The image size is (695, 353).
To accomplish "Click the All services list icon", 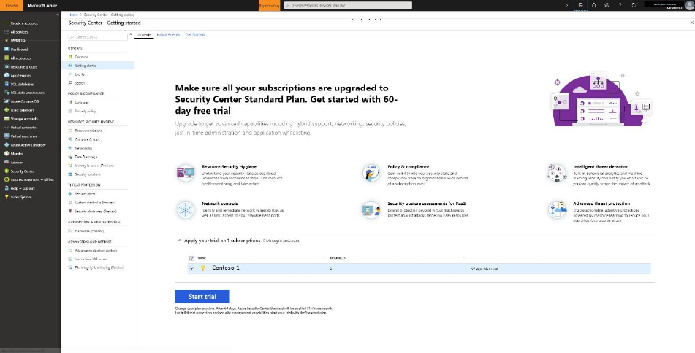I will point(6,32).
